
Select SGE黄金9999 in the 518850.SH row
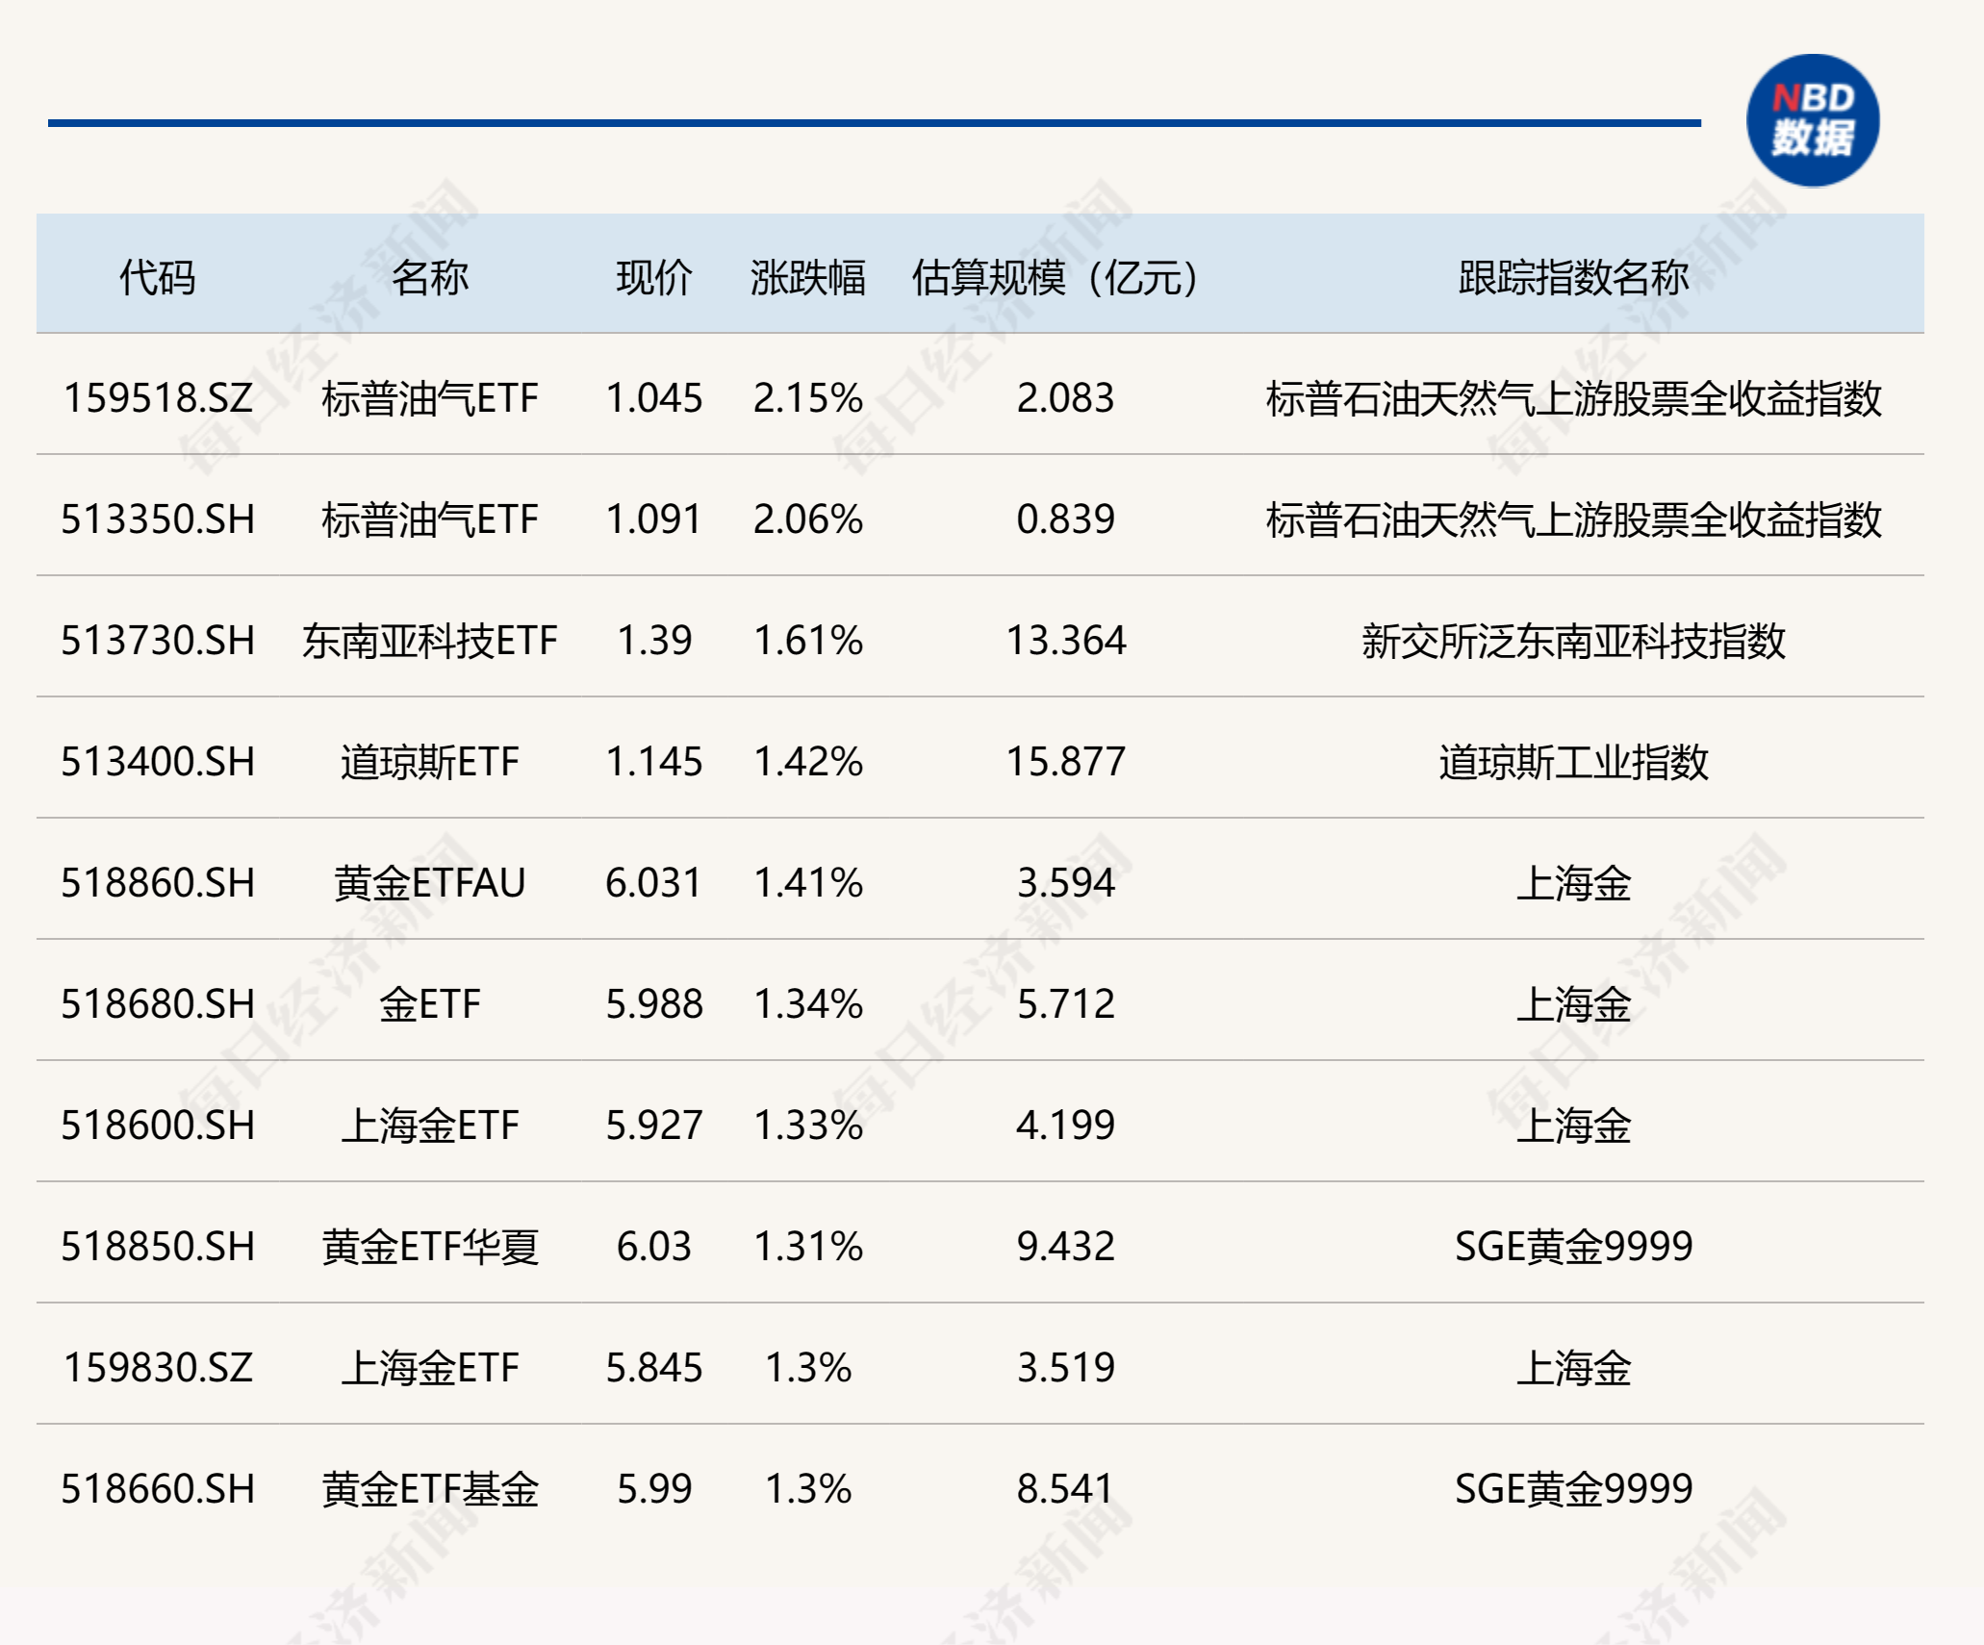pyautogui.click(x=1573, y=1247)
